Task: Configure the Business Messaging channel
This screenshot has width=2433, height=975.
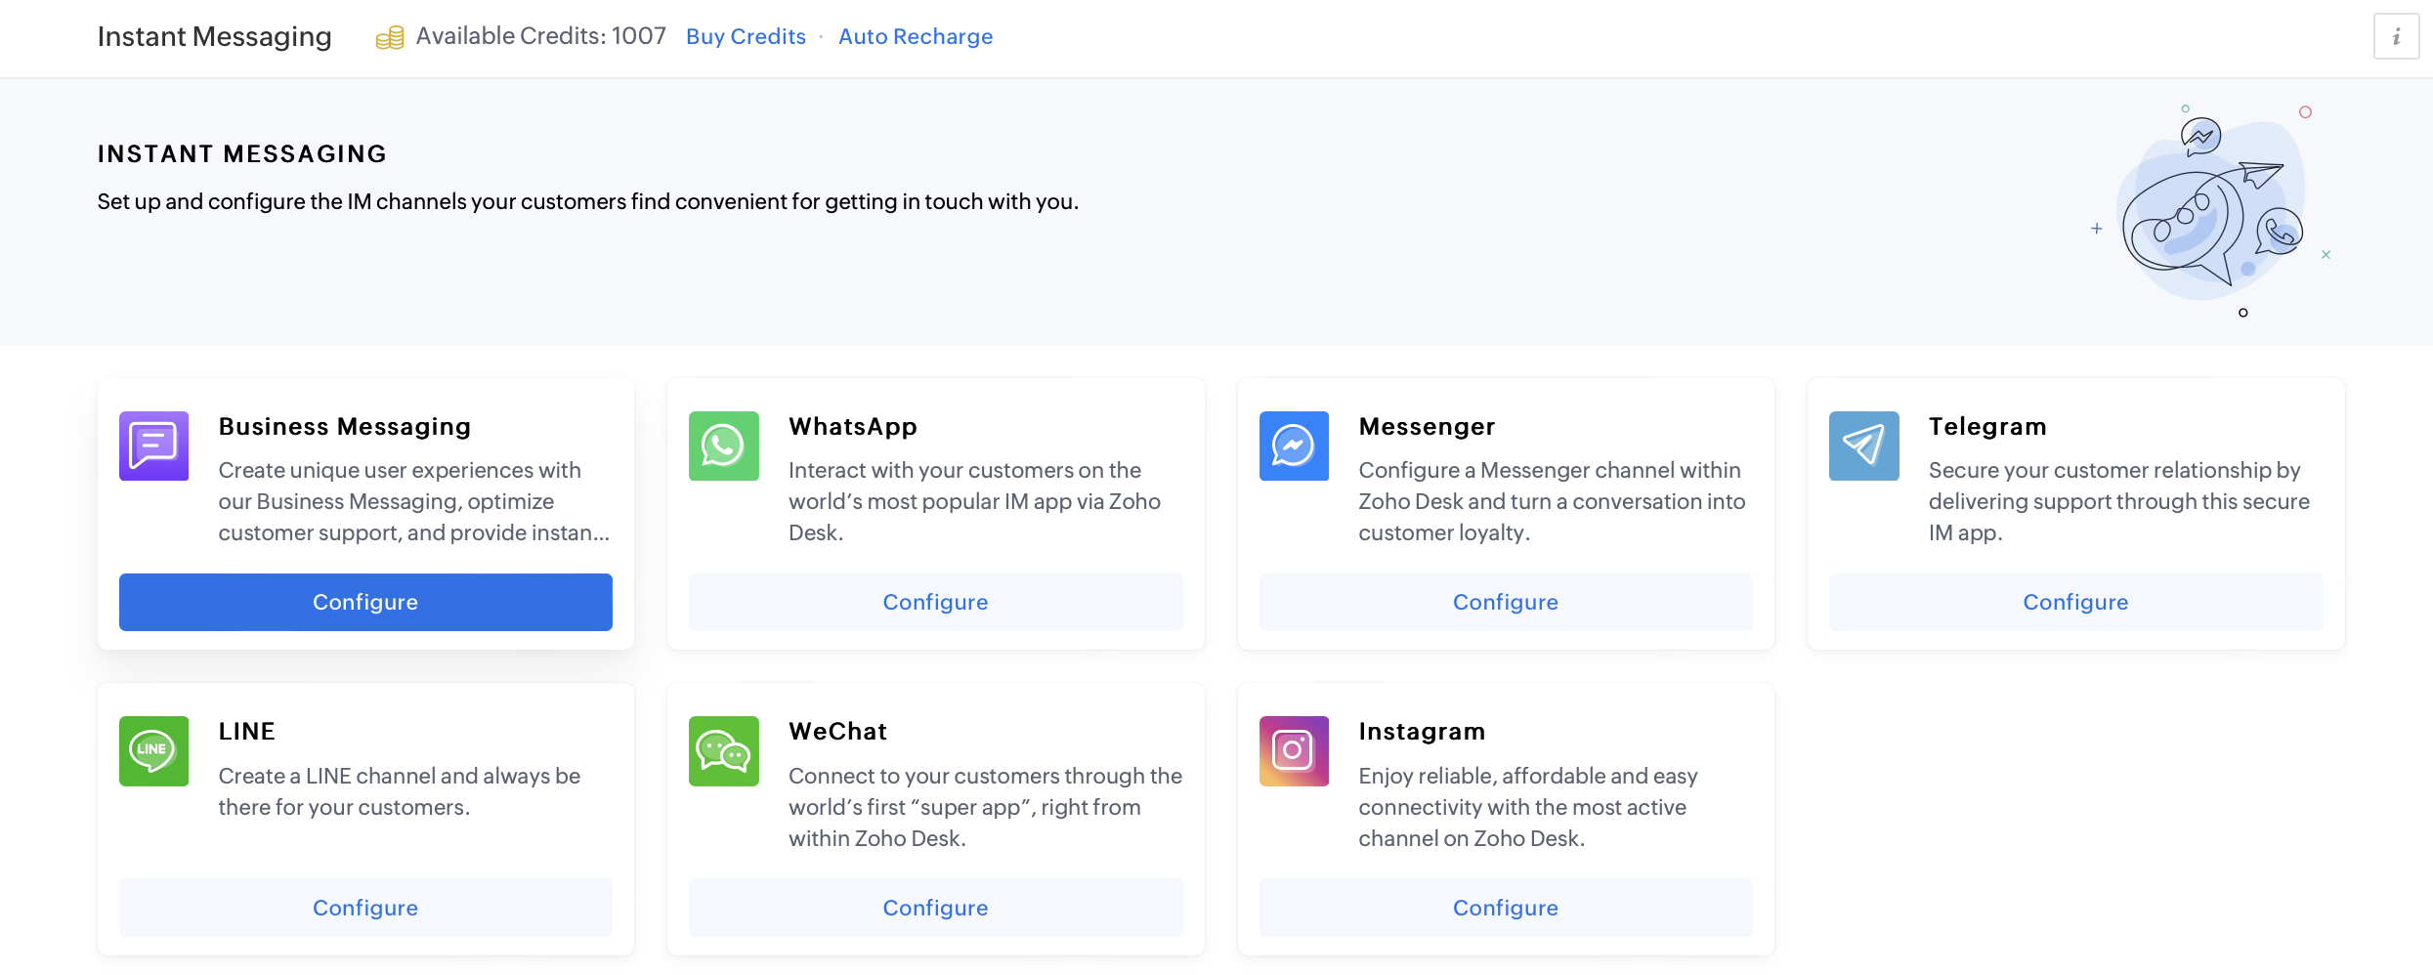Action: point(365,602)
